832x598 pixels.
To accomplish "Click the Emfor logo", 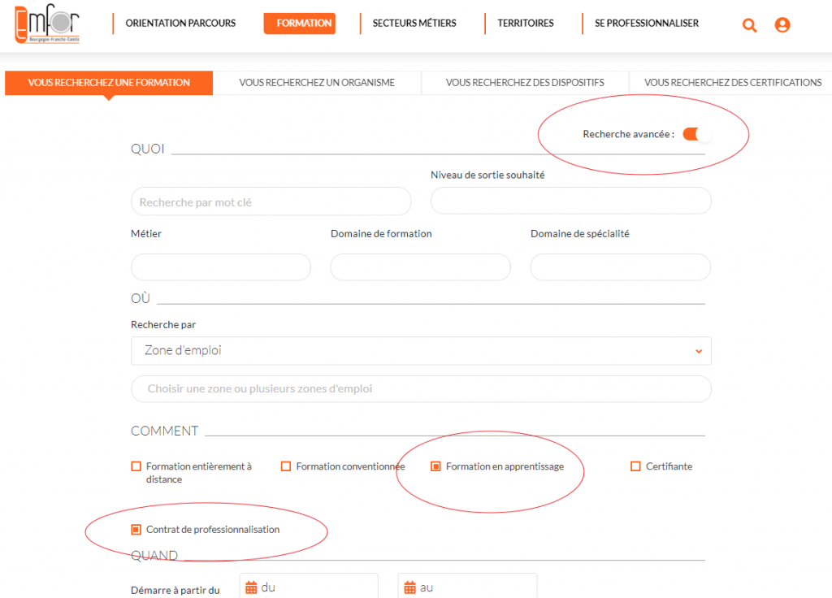I will pyautogui.click(x=47, y=24).
